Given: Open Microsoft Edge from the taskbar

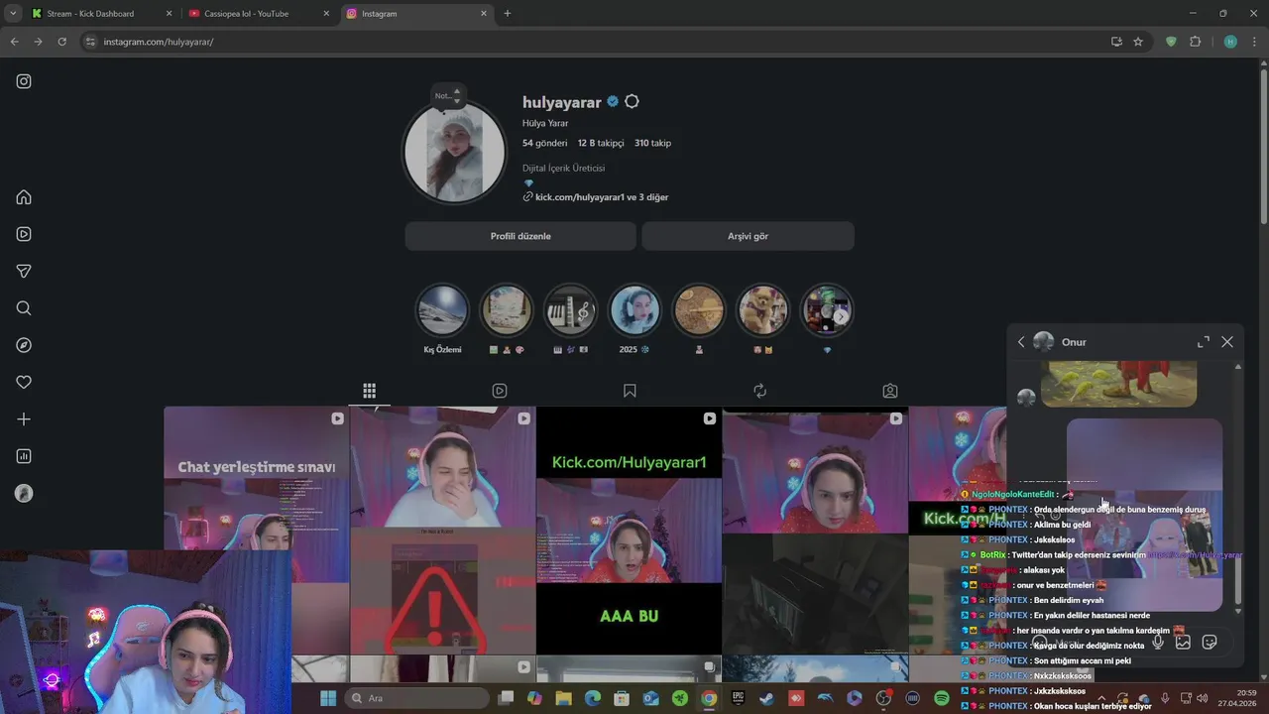Looking at the screenshot, I should click(593, 698).
